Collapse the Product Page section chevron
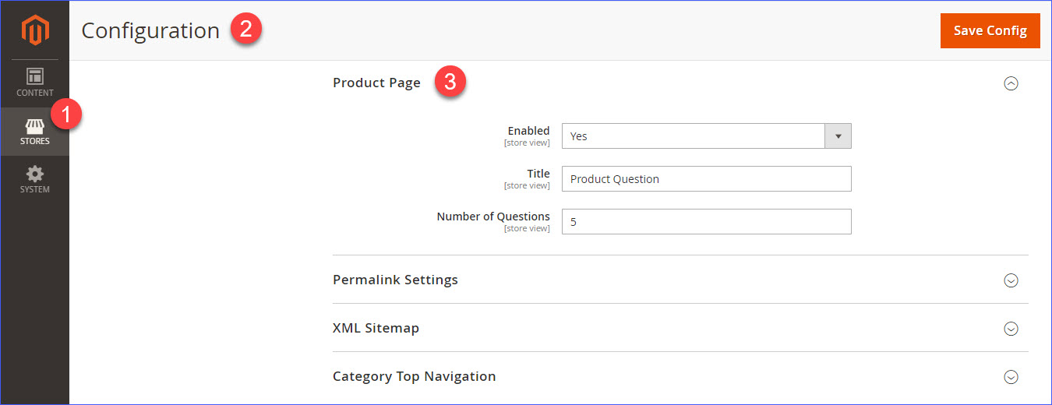The image size is (1052, 405). pyautogui.click(x=1011, y=83)
